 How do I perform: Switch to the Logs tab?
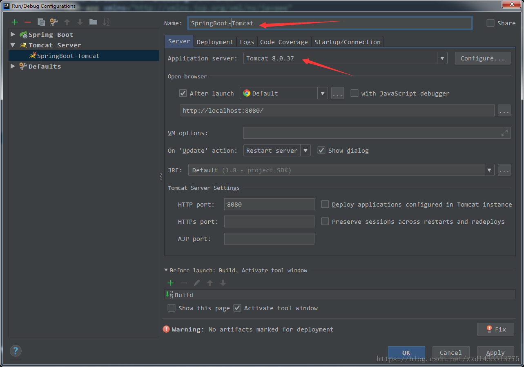click(247, 42)
